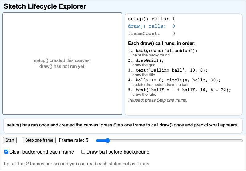Viewport: 246px width, 171px height.
Task: Click the Step one frame button
Action: 39,140
